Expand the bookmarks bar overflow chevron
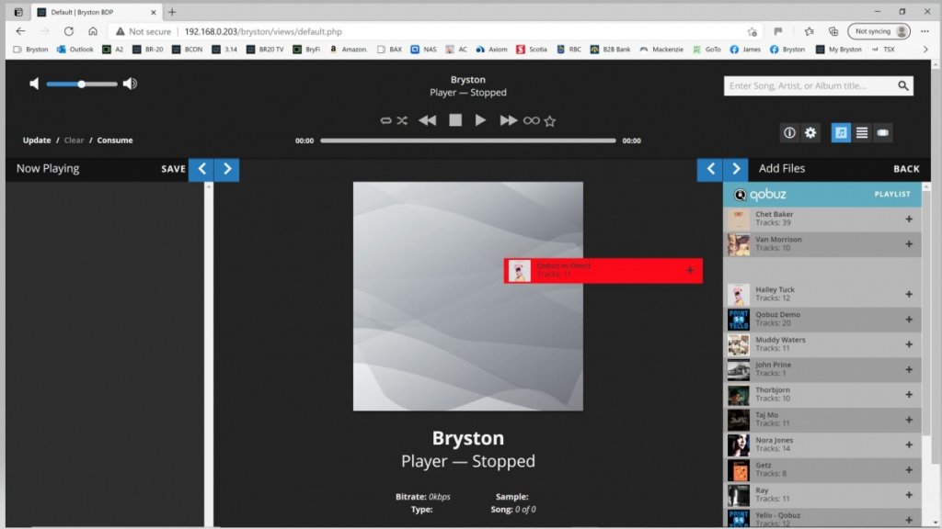Image resolution: width=942 pixels, height=529 pixels. (x=925, y=50)
